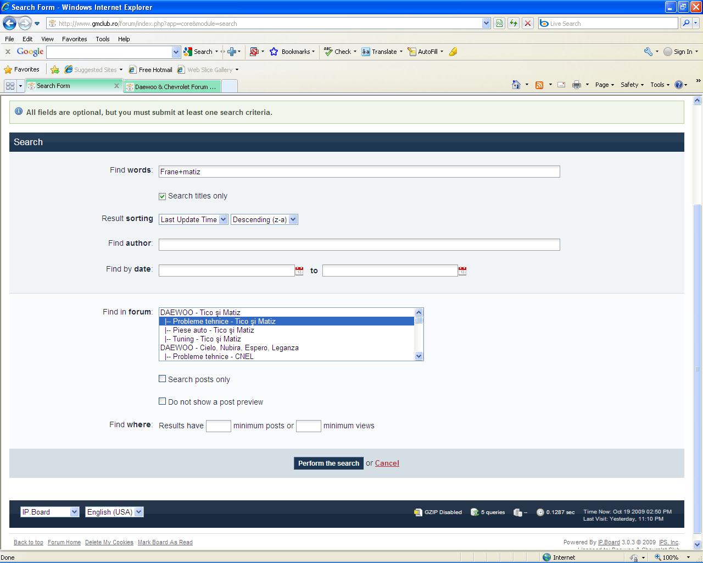Click the browser Back arrow button
The width and height of the screenshot is (703, 563).
point(9,23)
